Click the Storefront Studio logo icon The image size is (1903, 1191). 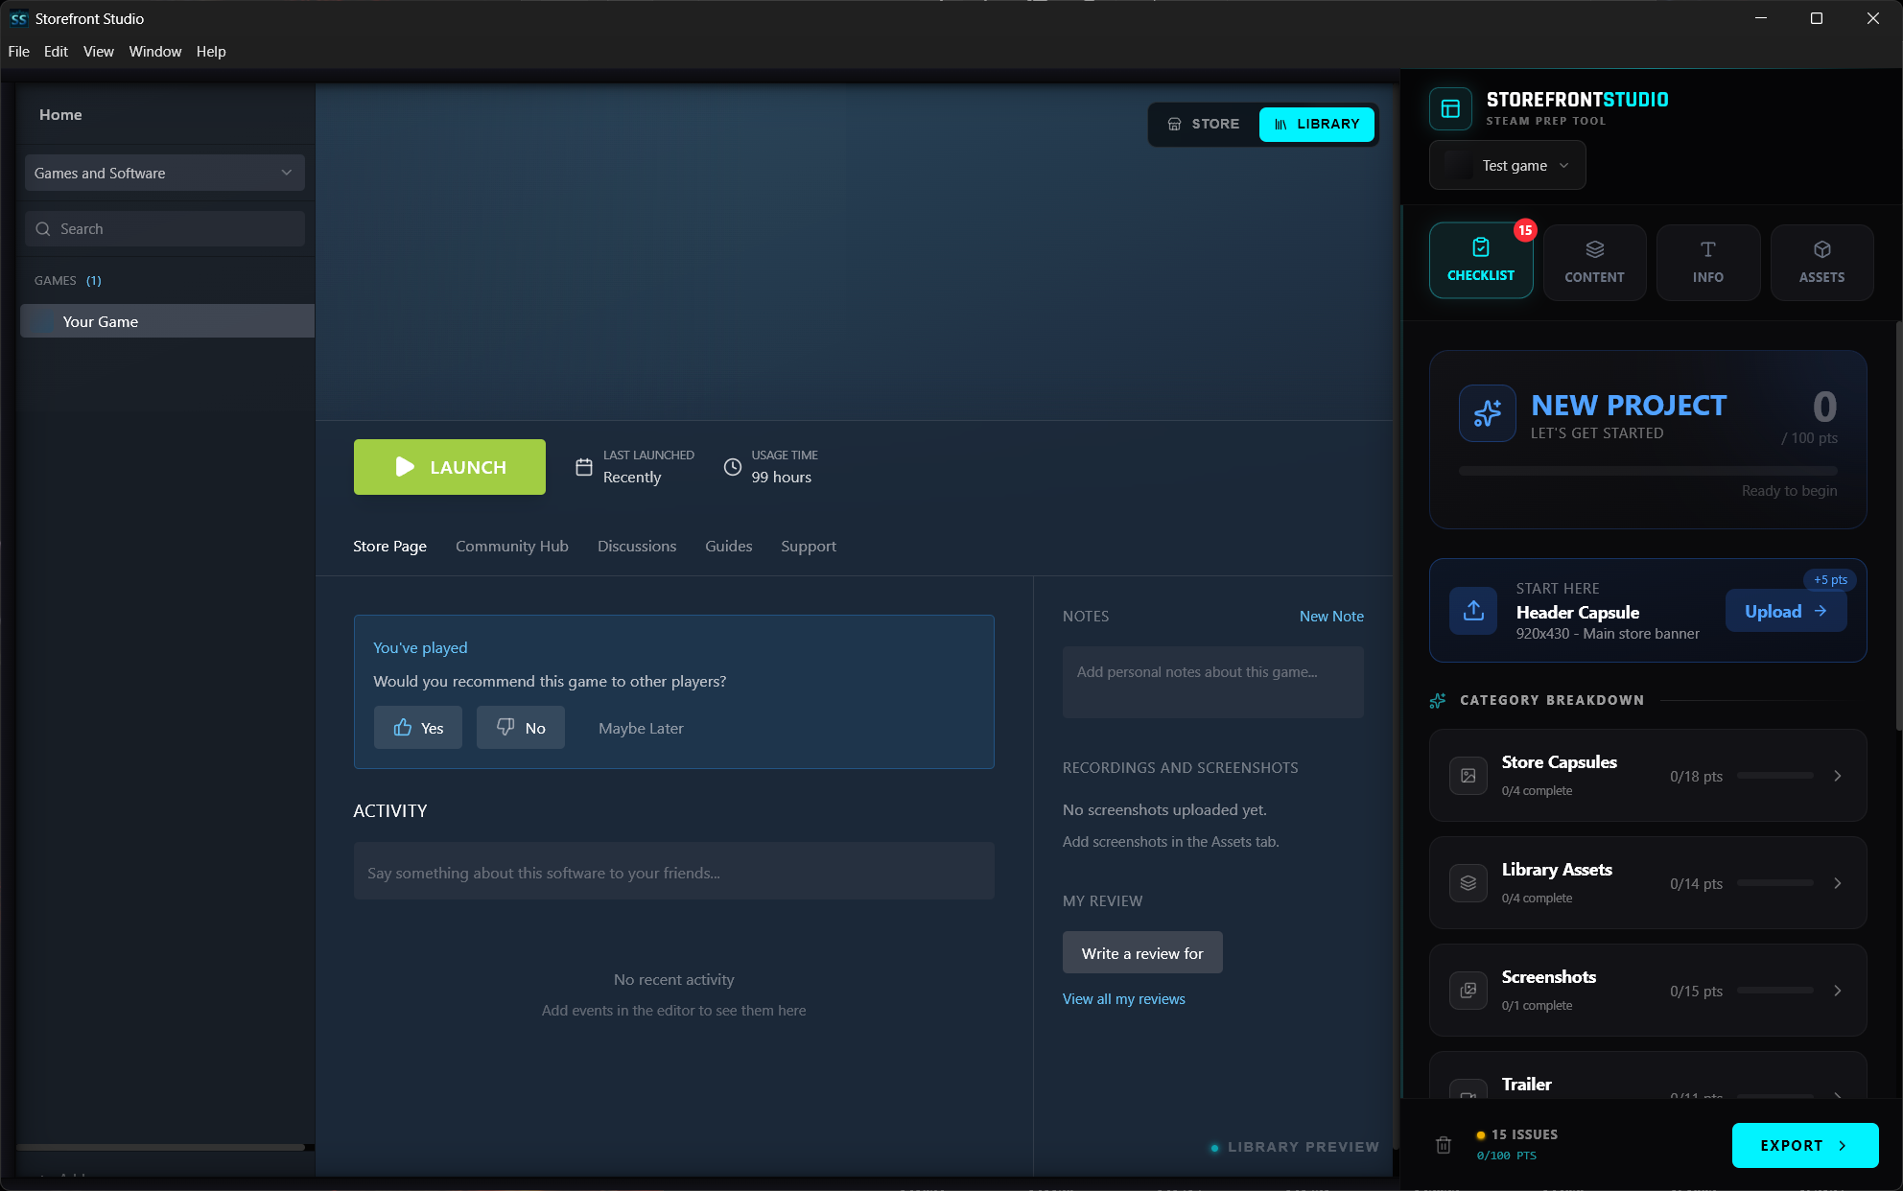point(1450,108)
